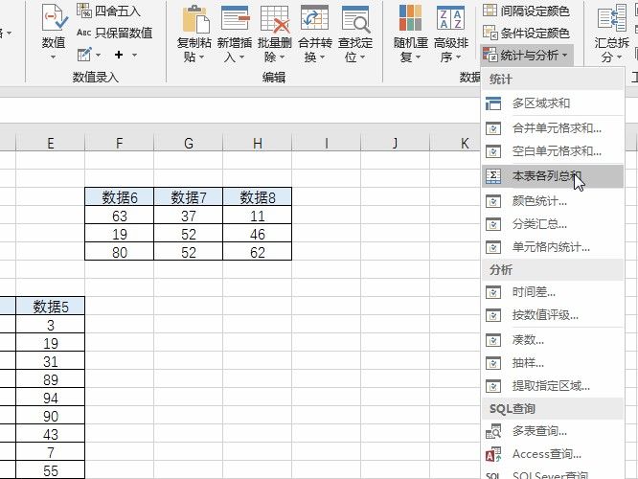Select 分类汇总... menu item

553,224
